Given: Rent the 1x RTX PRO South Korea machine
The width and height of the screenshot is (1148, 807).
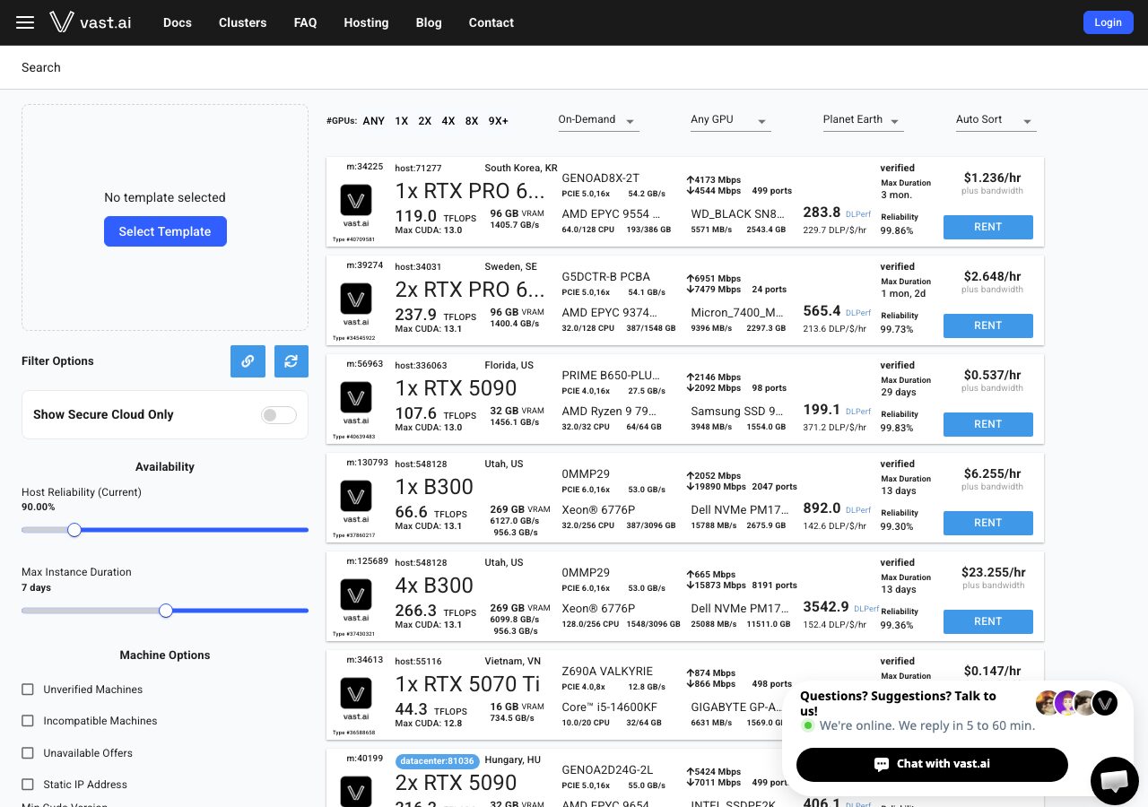Looking at the screenshot, I should point(988,227).
